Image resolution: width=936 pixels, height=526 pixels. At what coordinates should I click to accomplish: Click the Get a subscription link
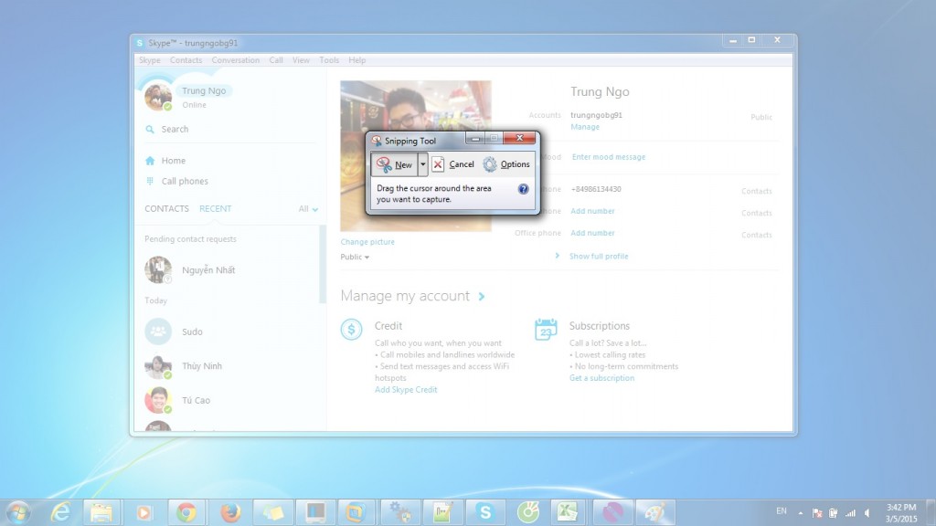[601, 378]
